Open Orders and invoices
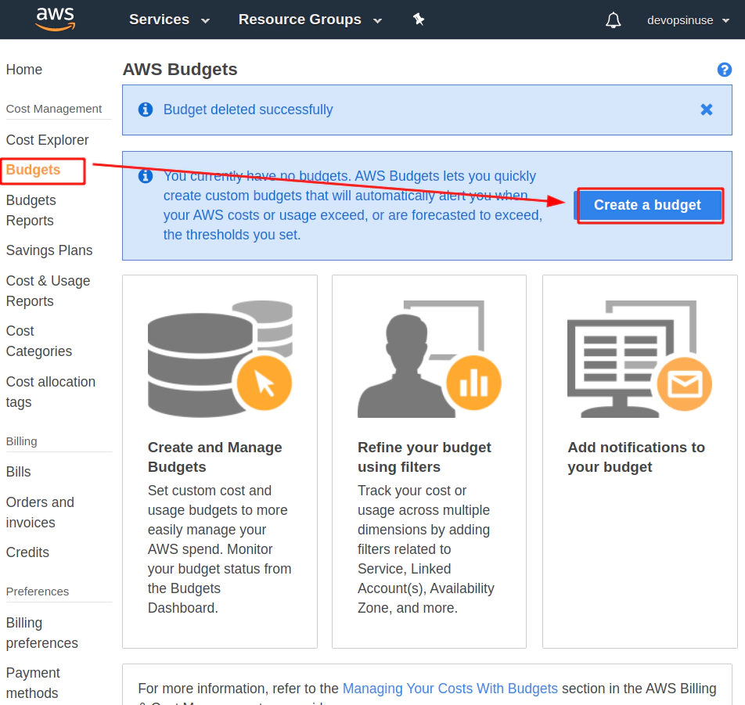This screenshot has width=745, height=705. click(40, 512)
